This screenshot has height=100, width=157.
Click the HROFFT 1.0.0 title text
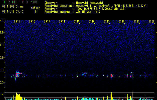pos(19,2)
